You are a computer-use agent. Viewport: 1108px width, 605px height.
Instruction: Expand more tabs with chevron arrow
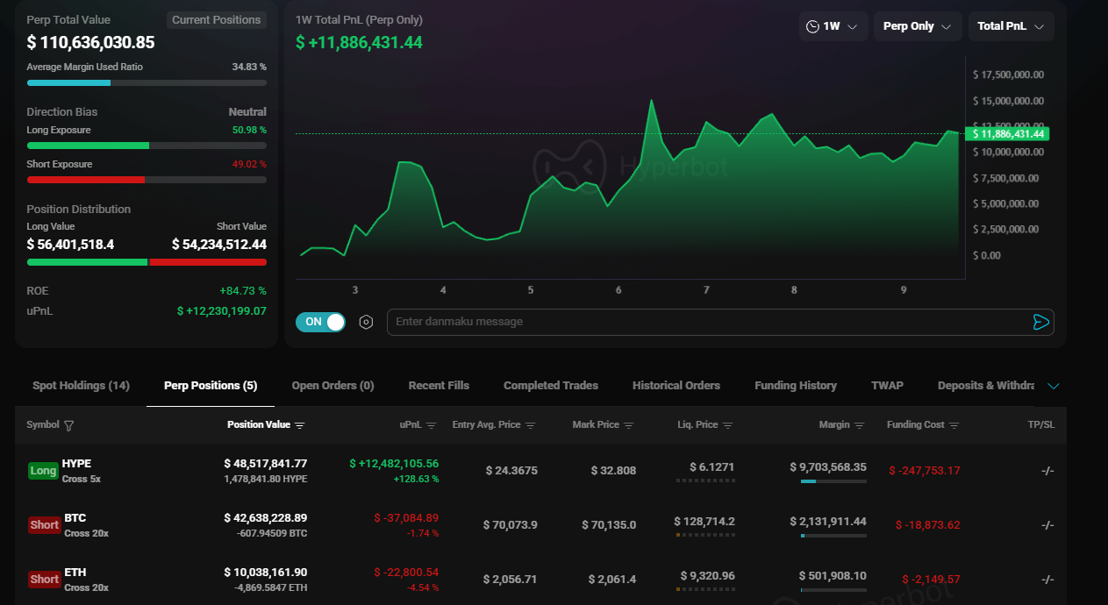coord(1054,386)
